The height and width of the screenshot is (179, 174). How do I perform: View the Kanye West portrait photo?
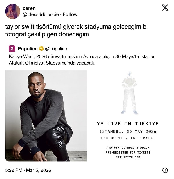(x=46, y=116)
